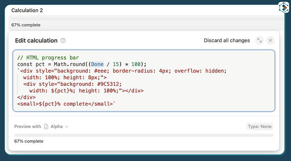The image size is (291, 161).
Task: Click the 67% complete text in preview
Action: pos(29,141)
